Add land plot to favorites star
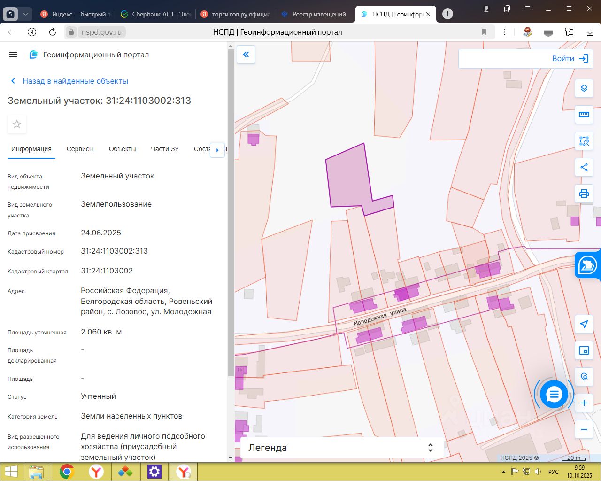601x481 pixels. click(x=17, y=124)
